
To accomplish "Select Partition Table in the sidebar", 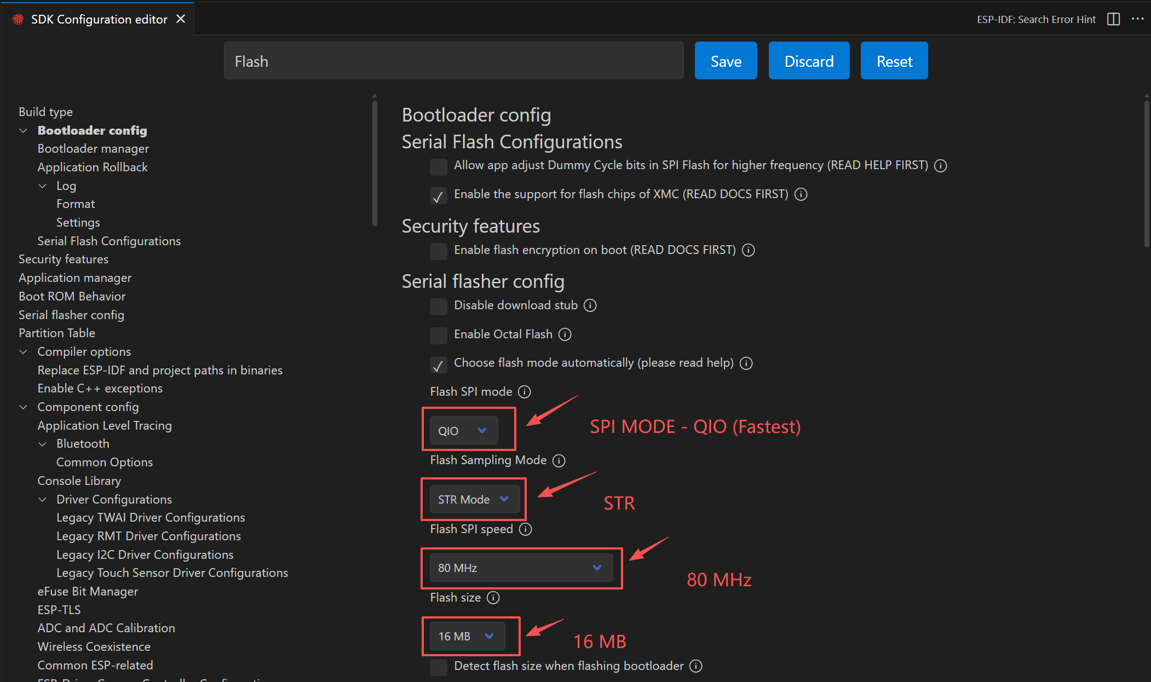I will pos(57,333).
